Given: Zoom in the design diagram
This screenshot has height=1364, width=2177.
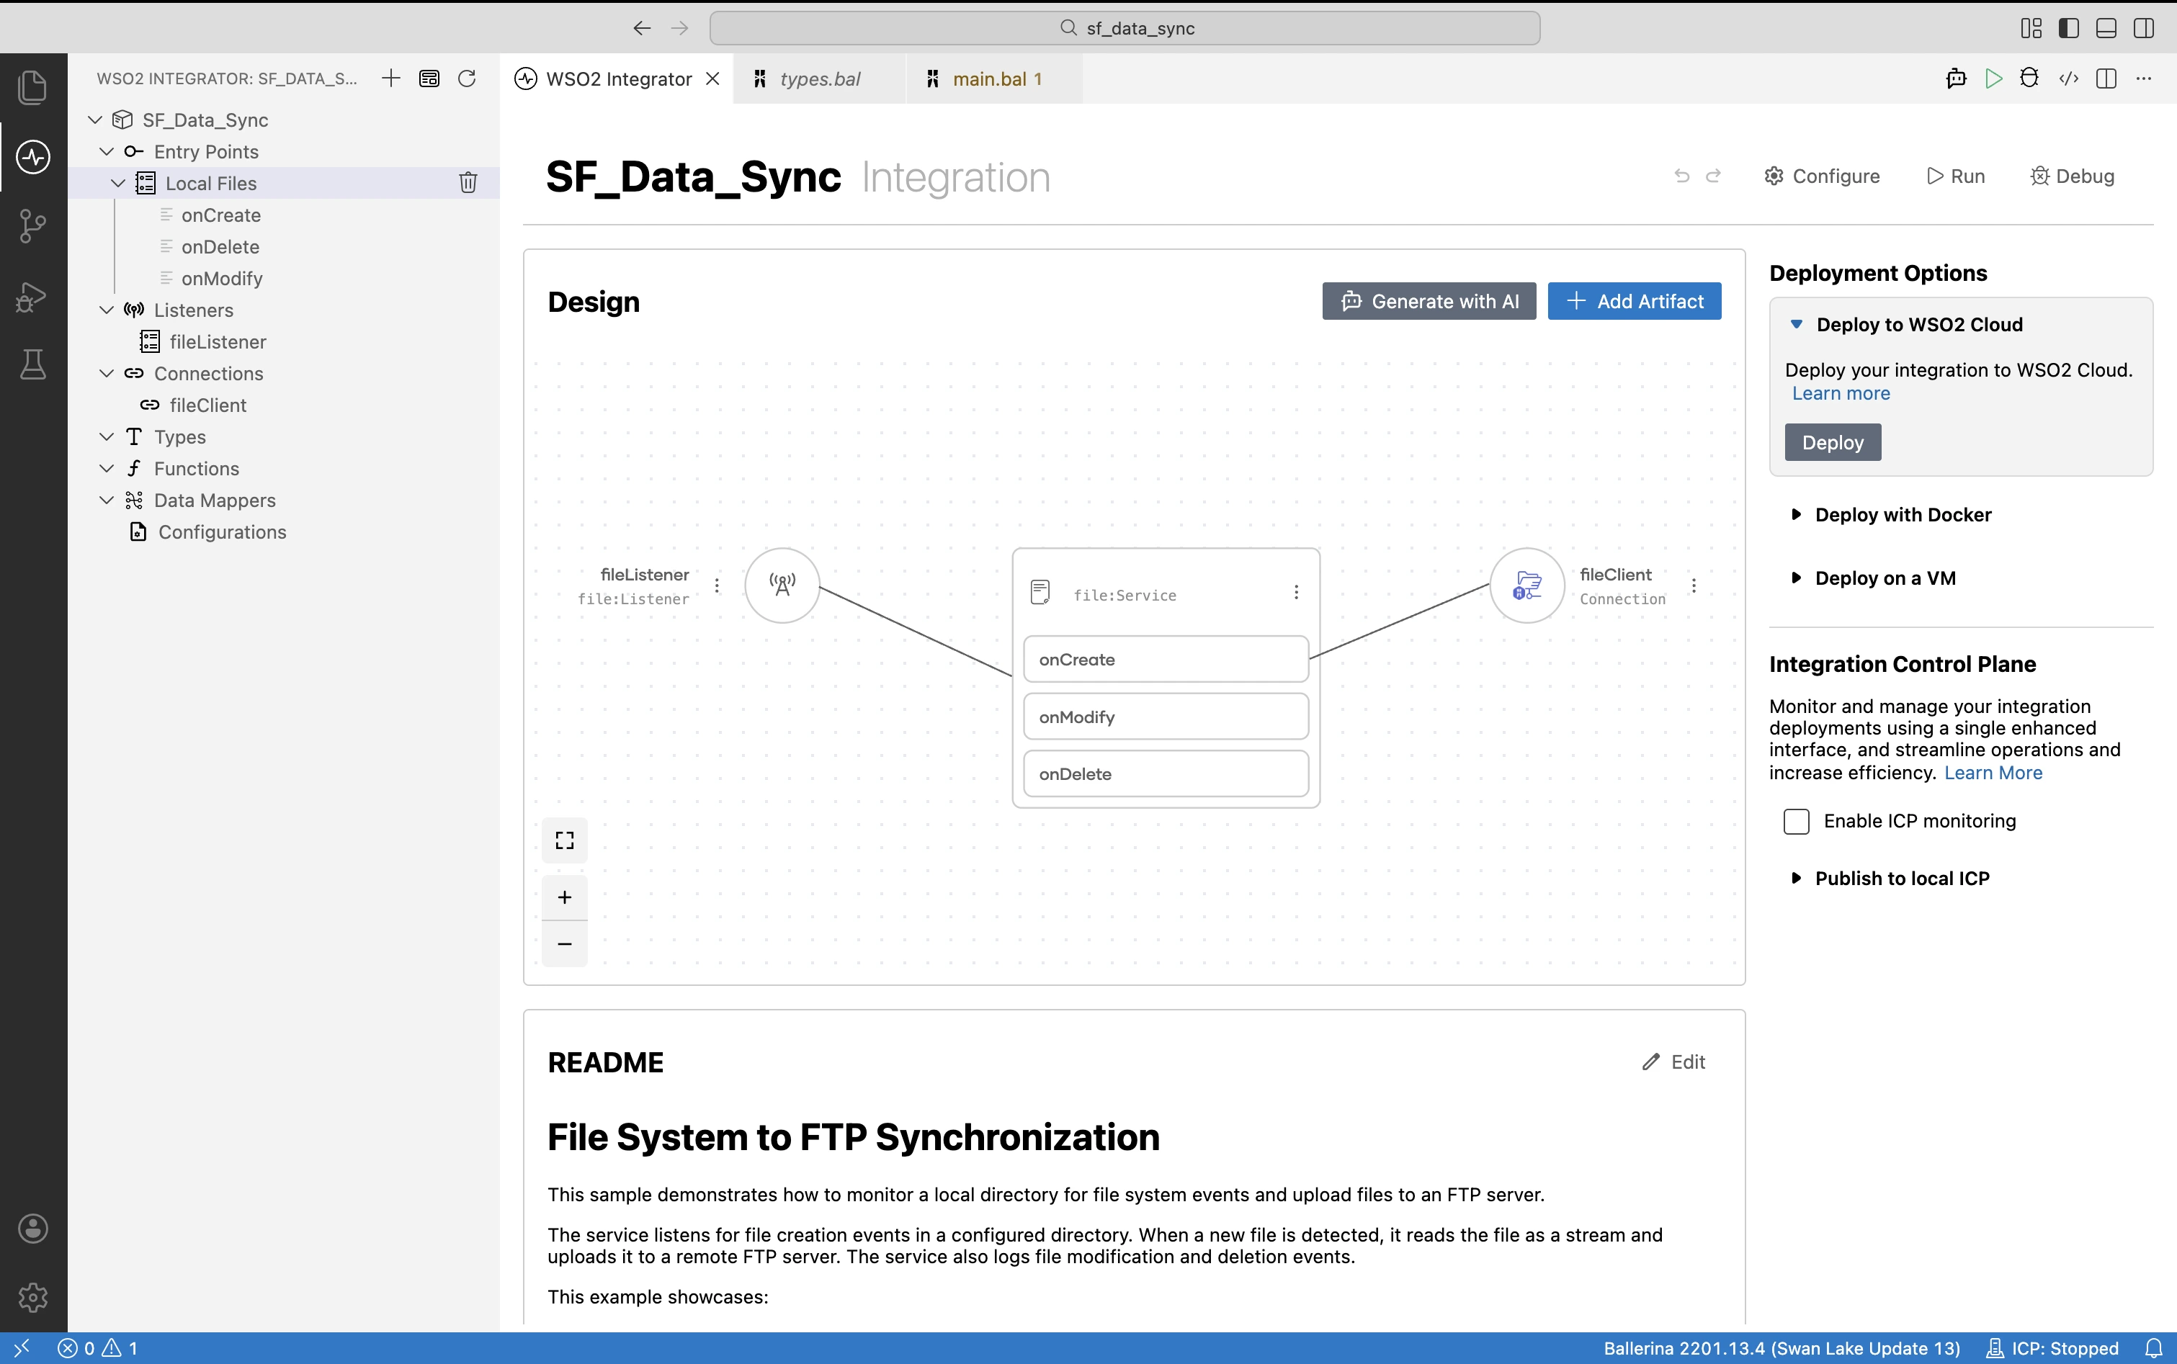Looking at the screenshot, I should [565, 897].
